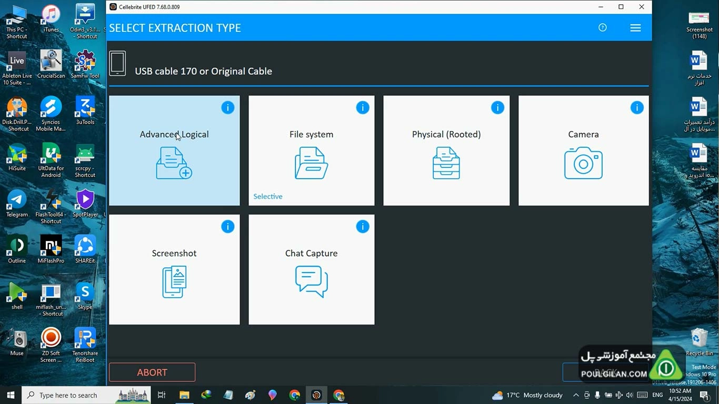Choose the Chat Capture extraction tile

click(x=312, y=269)
